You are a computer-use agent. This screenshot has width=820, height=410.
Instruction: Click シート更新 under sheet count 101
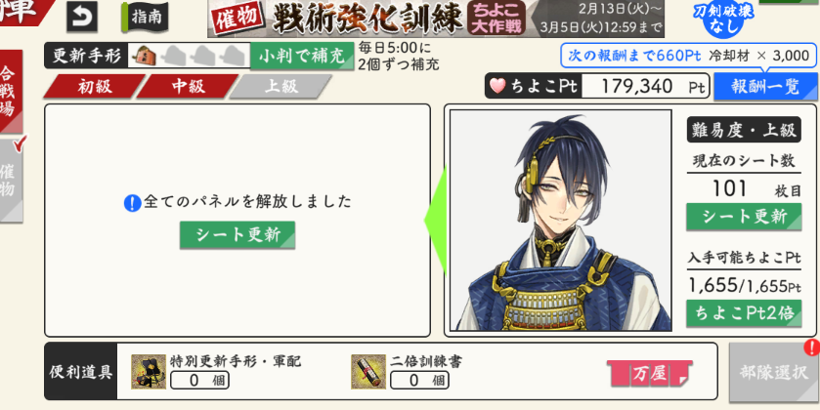[744, 217]
